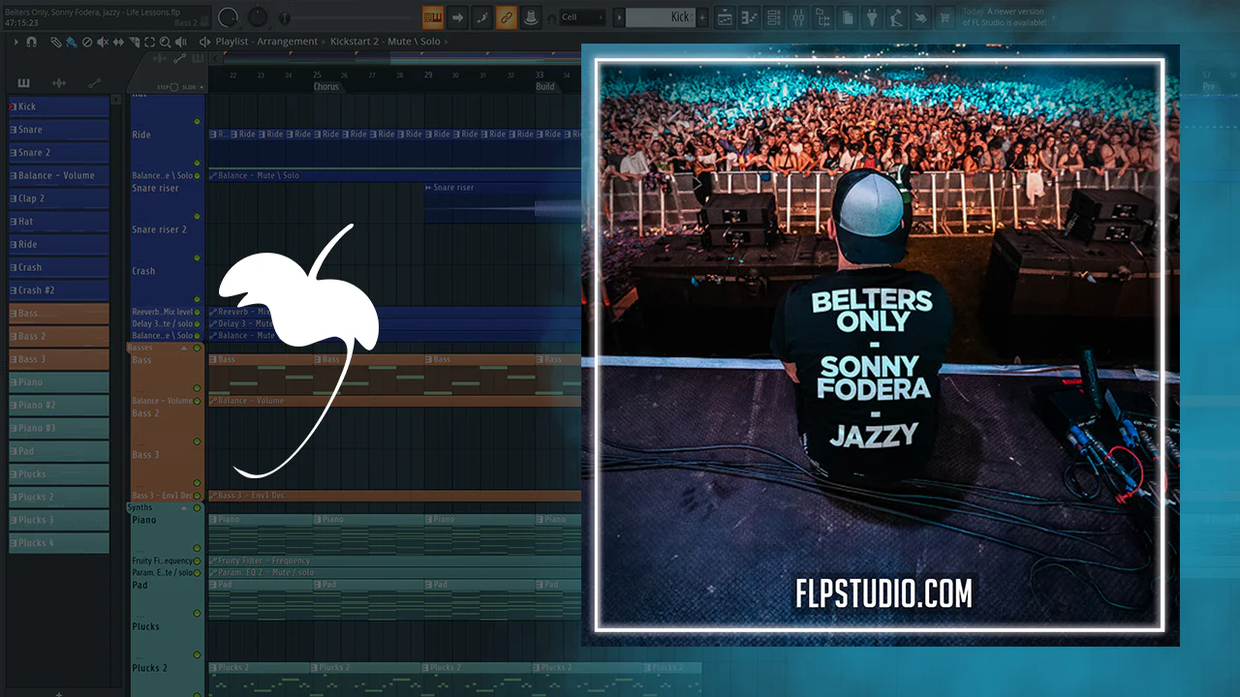Jump to the Chorus timeline marker
The width and height of the screenshot is (1240, 697).
[326, 86]
